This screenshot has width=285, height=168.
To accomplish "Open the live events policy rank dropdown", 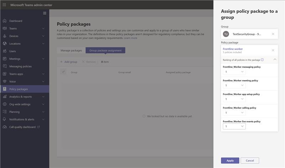I will pos(234,126).
